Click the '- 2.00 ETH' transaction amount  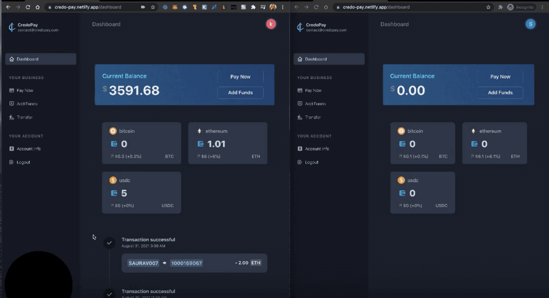tap(248, 263)
